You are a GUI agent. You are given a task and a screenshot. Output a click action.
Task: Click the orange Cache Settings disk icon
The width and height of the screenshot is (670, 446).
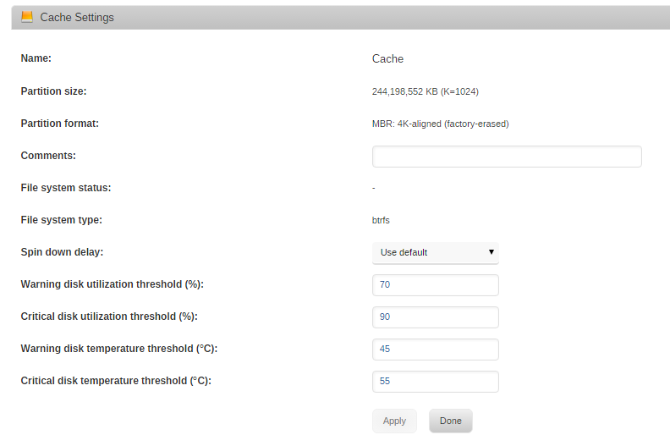pos(27,17)
